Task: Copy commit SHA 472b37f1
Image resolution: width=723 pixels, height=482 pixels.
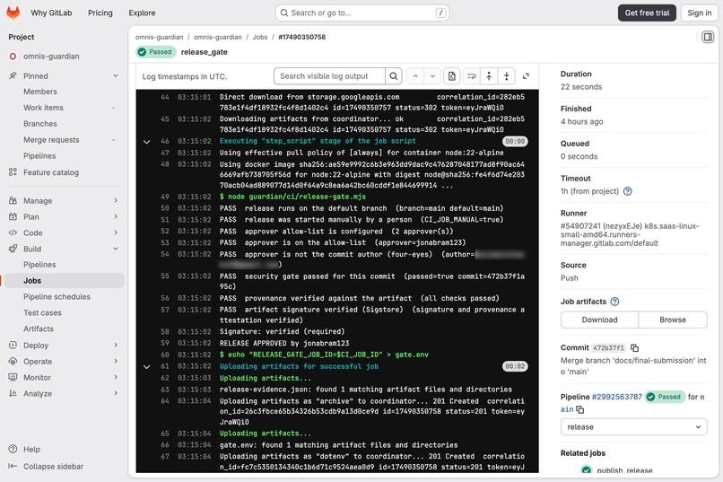Action: [634, 347]
